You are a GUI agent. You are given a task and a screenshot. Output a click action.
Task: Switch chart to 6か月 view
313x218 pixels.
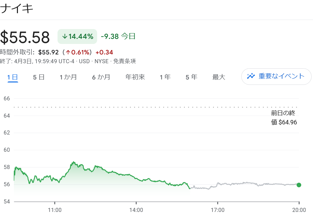click(101, 77)
